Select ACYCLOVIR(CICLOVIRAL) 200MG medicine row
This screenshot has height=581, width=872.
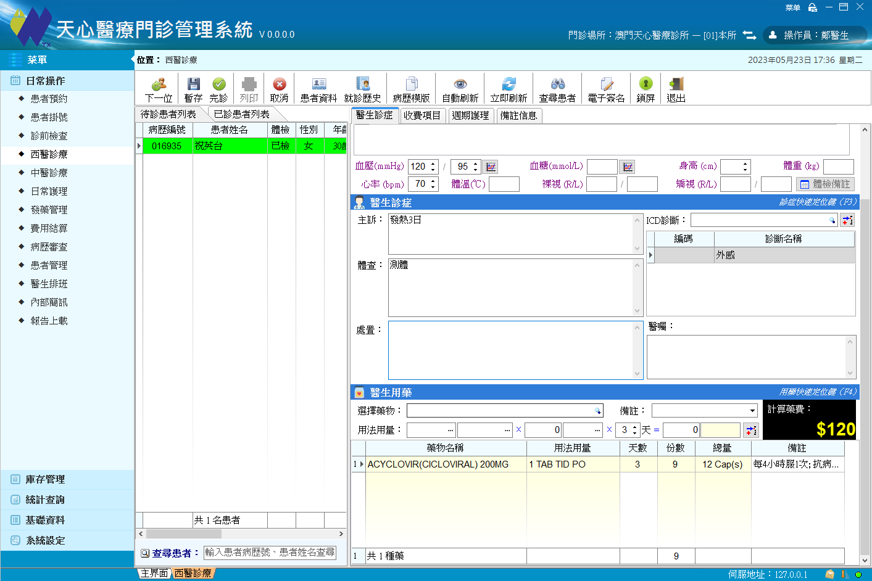click(x=599, y=464)
